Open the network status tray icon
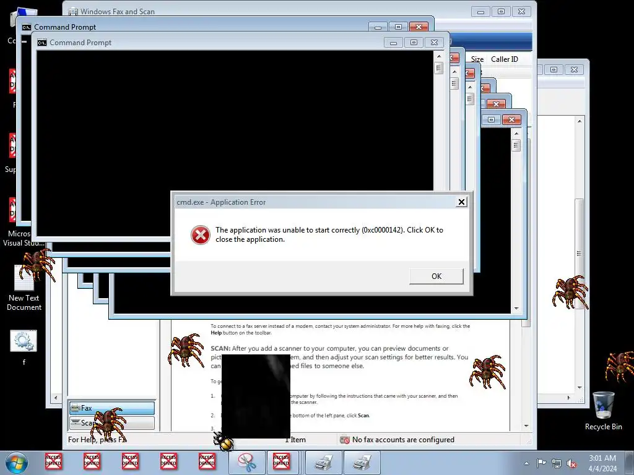Image resolution: width=634 pixels, height=475 pixels. [x=557, y=463]
